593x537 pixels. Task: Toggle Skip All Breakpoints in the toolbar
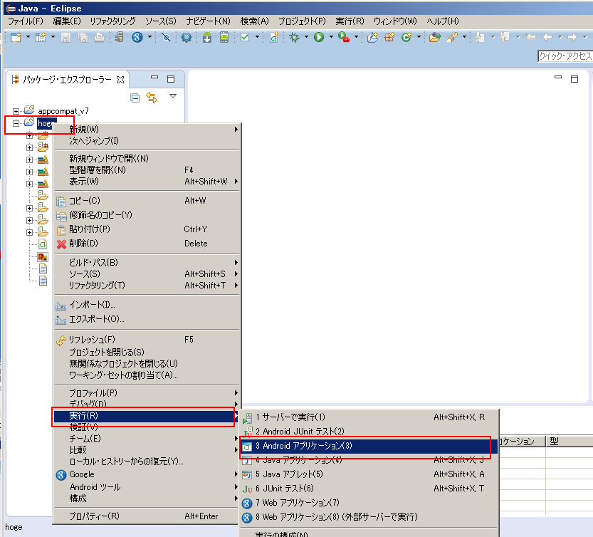pos(166,37)
